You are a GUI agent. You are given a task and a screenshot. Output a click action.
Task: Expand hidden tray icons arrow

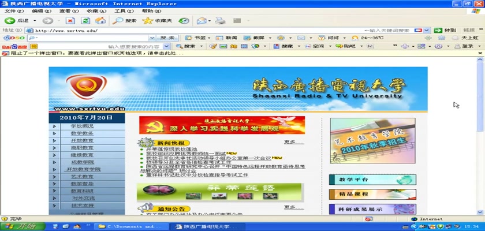point(414,226)
